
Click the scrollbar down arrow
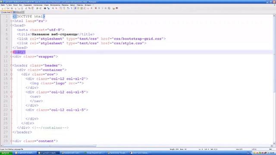pos(274,143)
